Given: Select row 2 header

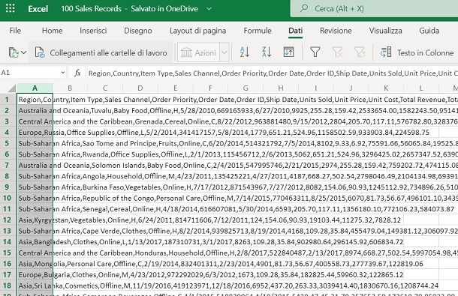Looking at the screenshot, I should [x=8, y=110].
